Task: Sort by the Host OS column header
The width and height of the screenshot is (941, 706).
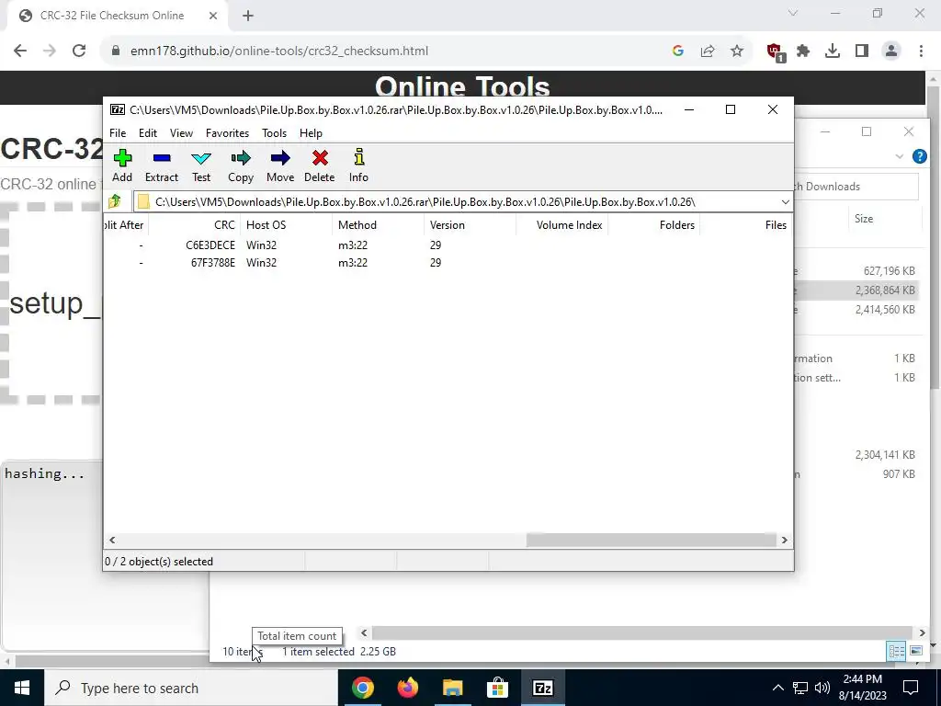Action: click(x=287, y=225)
